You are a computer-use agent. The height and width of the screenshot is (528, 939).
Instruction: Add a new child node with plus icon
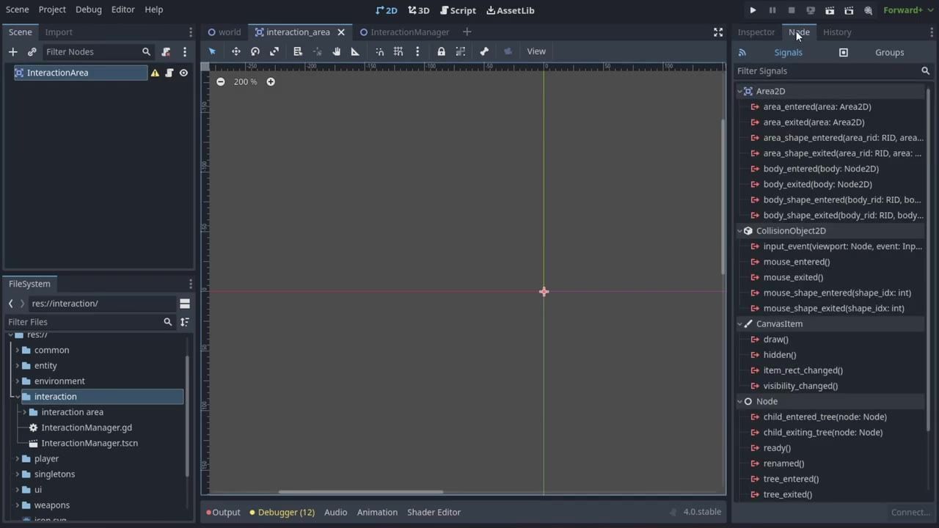pos(12,52)
